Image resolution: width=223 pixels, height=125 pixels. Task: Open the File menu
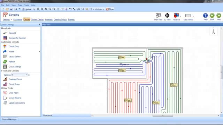click(3, 5)
